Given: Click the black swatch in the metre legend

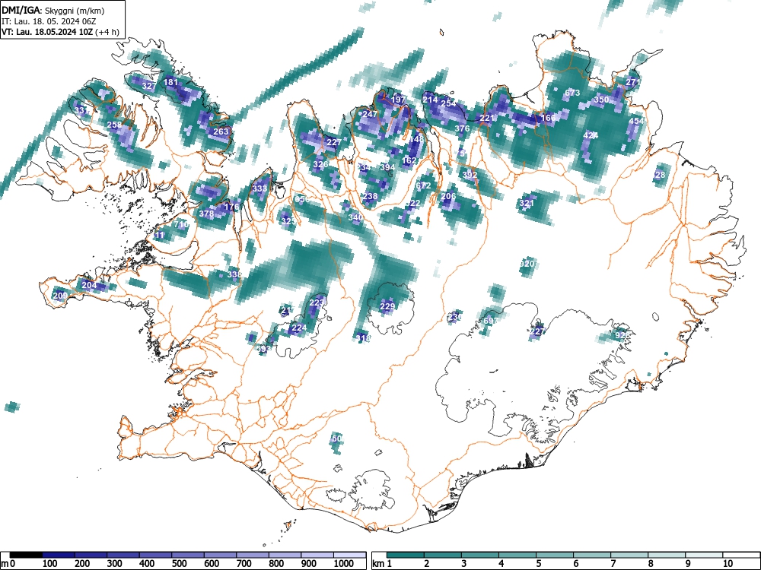Looking at the screenshot, I should (26, 555).
